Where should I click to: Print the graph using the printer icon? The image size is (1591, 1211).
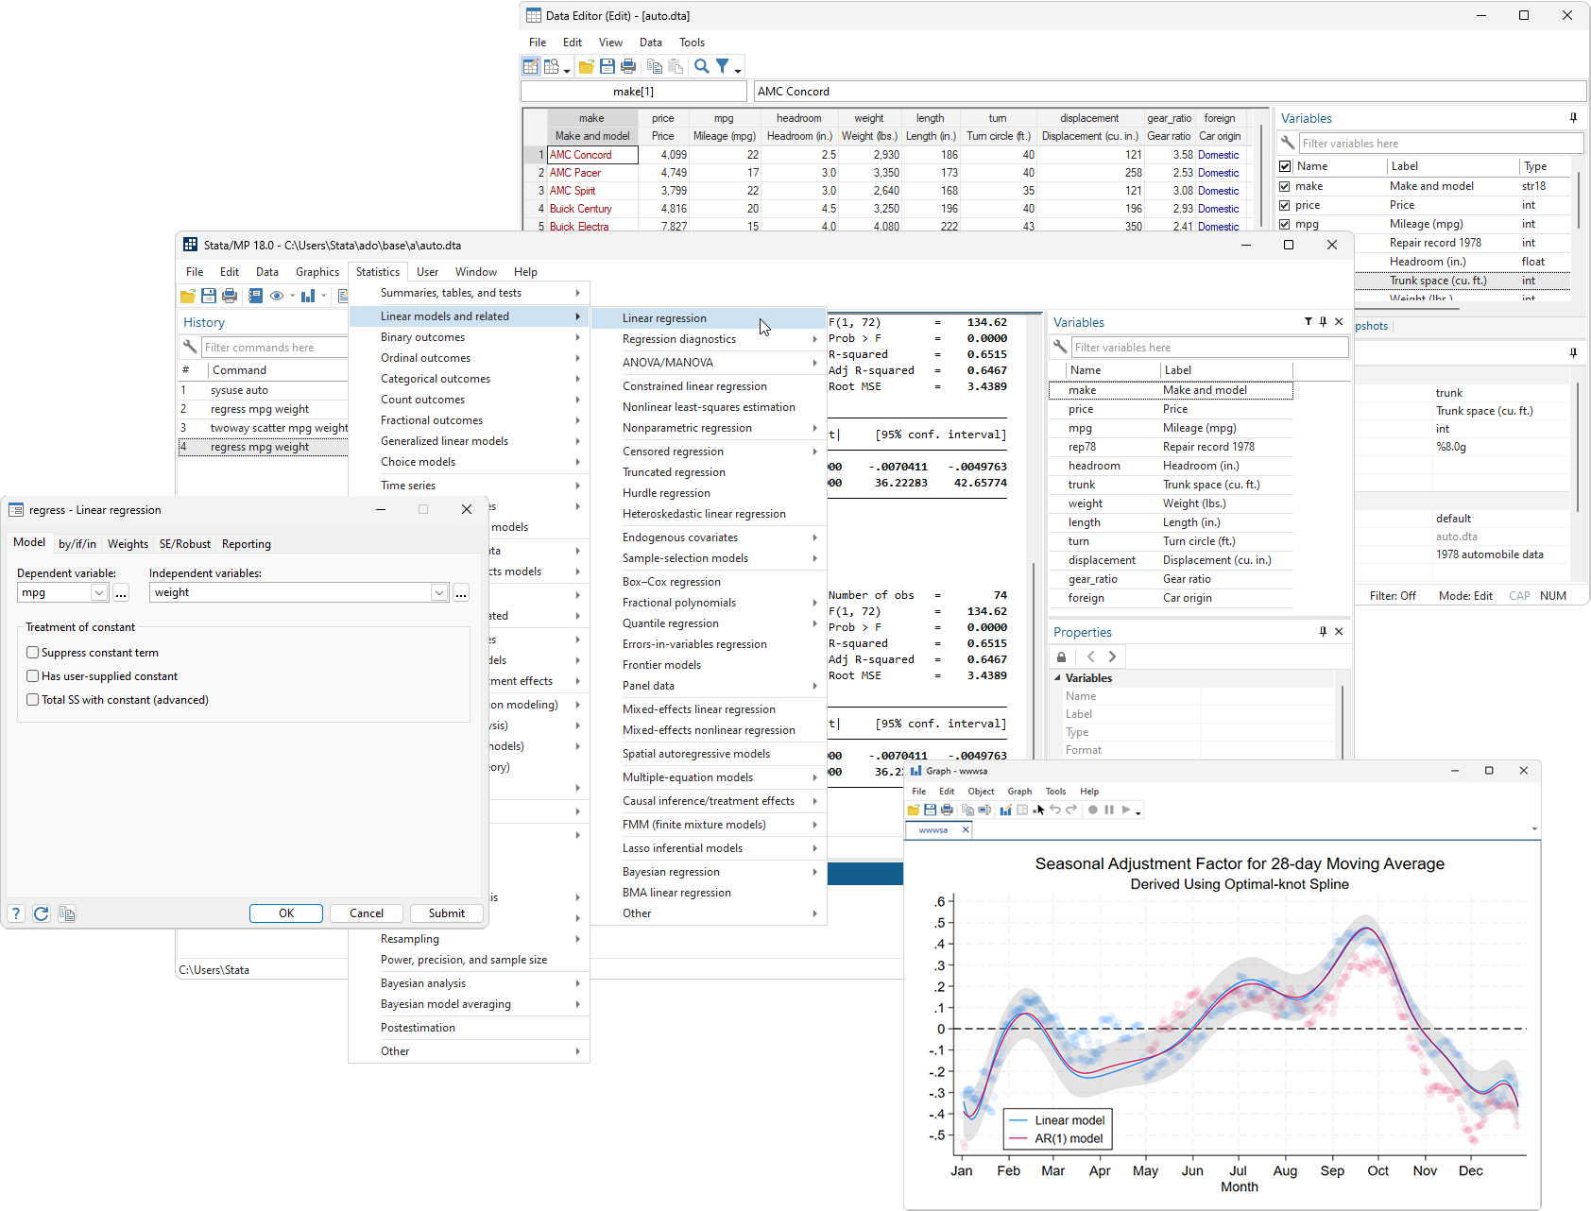(x=947, y=810)
